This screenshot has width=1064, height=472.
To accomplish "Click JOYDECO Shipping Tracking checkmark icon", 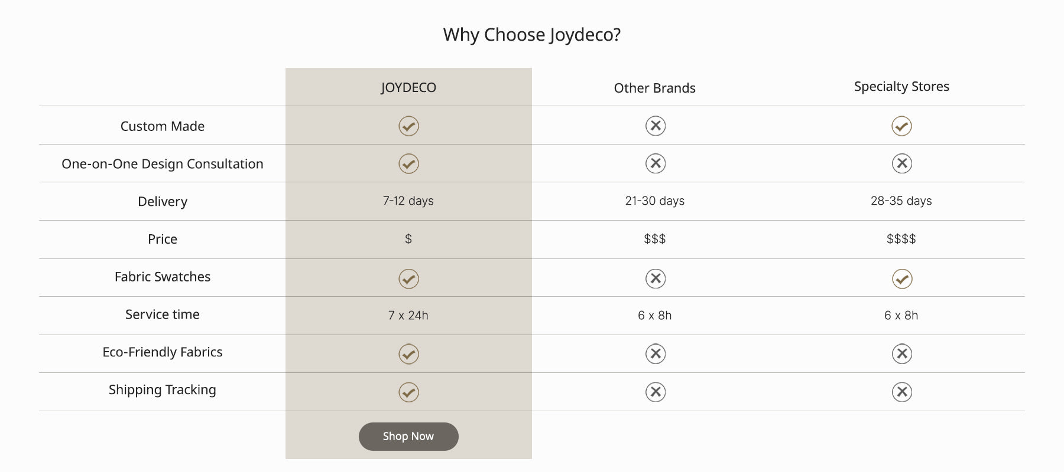I will (x=408, y=392).
